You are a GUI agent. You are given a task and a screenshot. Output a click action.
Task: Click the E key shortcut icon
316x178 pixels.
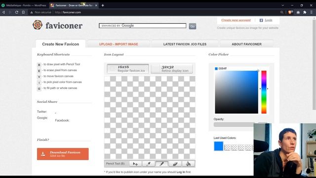[39, 71]
